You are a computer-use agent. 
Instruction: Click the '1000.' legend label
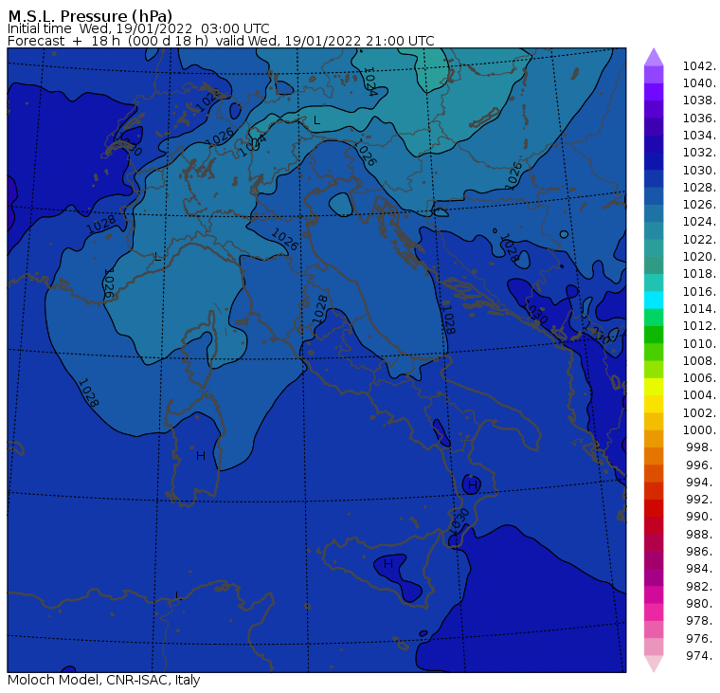pyautogui.click(x=699, y=430)
